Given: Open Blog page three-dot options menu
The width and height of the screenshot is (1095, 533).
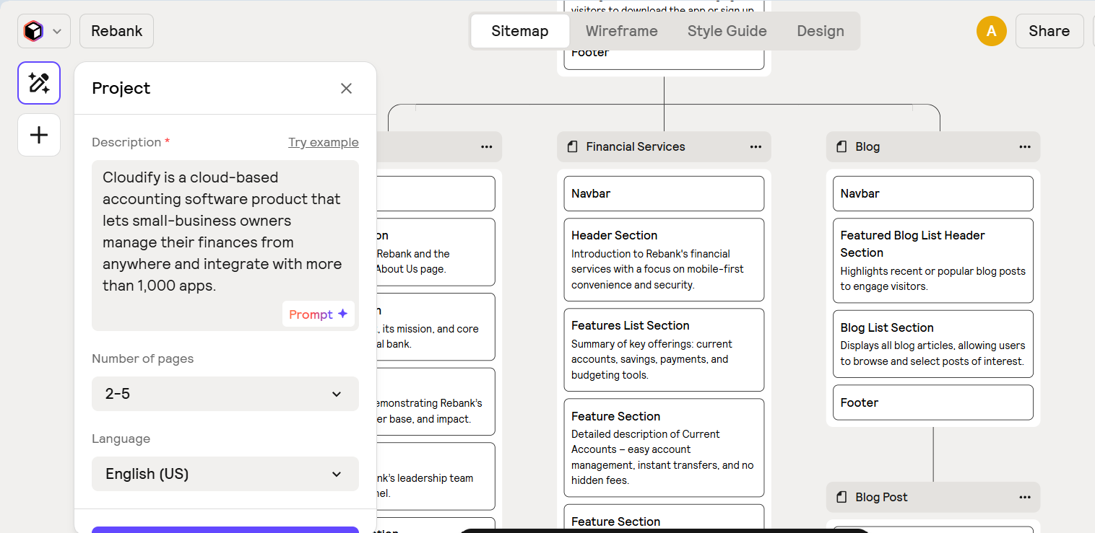Looking at the screenshot, I should click(x=1025, y=147).
